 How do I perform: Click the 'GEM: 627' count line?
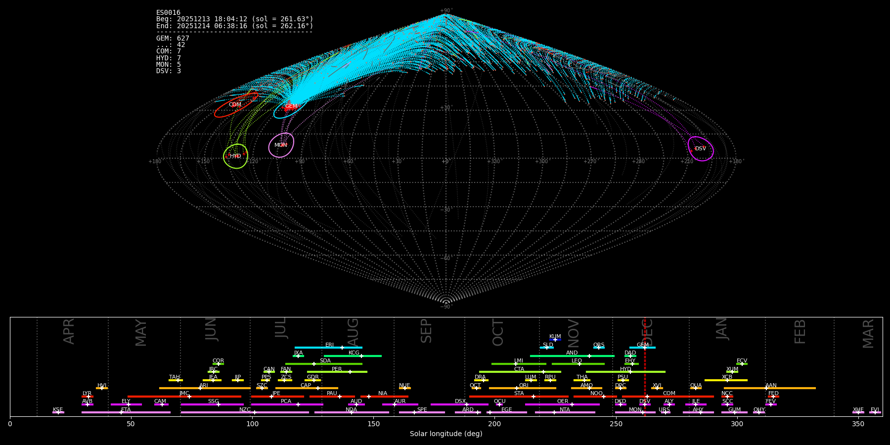click(x=173, y=39)
